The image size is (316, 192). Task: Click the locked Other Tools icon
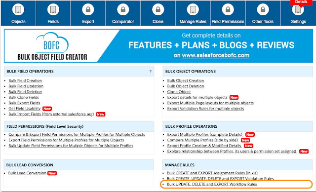(x=263, y=9)
